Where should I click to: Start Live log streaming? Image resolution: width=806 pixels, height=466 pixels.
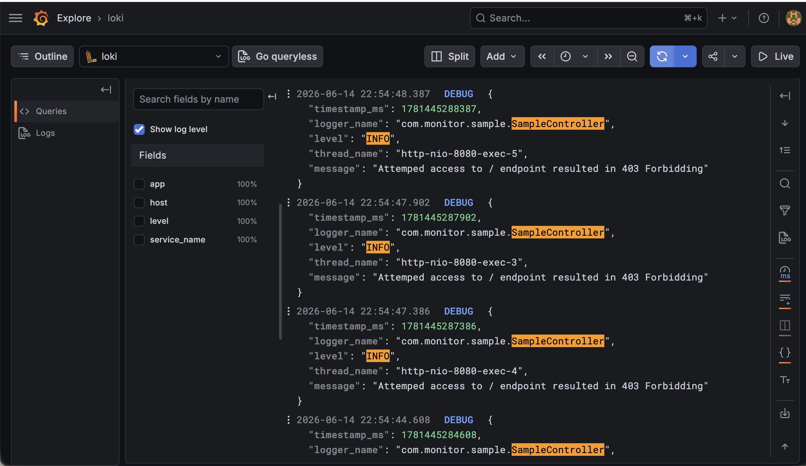(775, 56)
